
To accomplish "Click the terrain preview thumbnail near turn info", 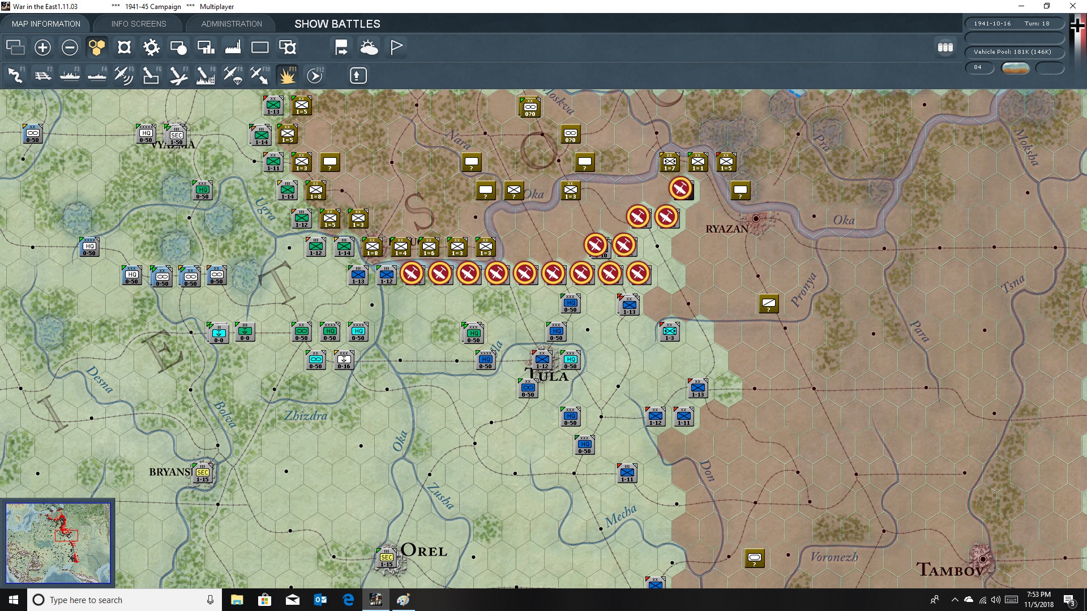I will tap(1015, 67).
